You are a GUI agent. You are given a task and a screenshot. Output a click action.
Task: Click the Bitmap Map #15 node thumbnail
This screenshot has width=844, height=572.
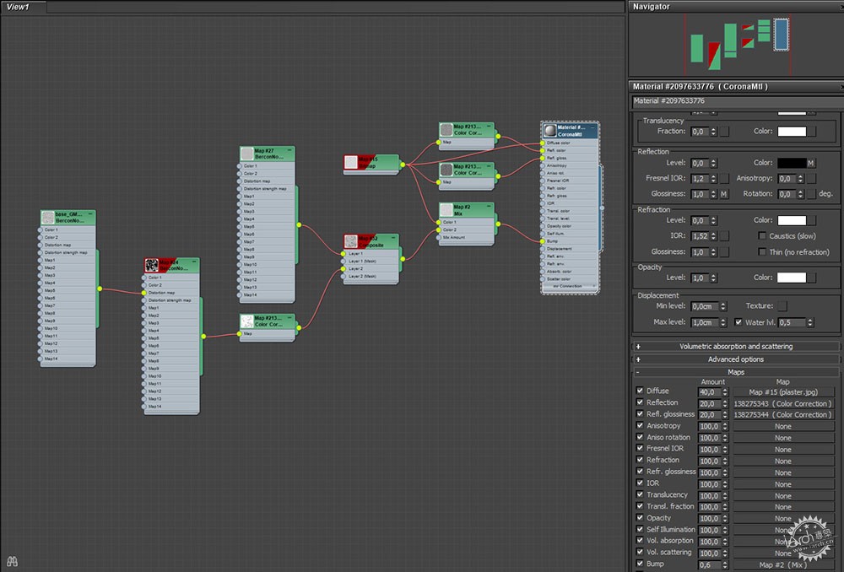coord(351,162)
